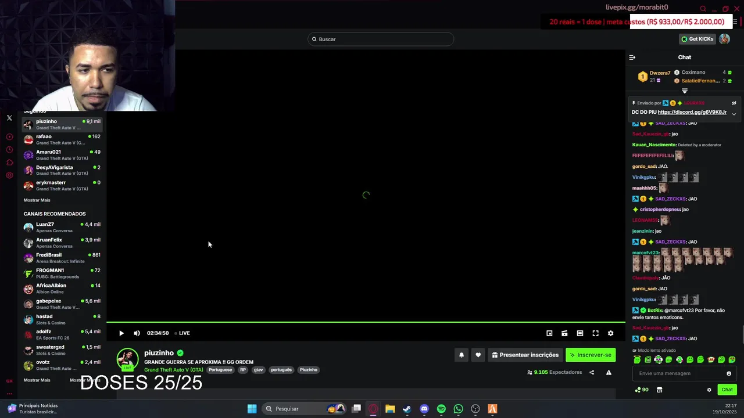Open the chat shop store icon
744x418 pixels.
point(659,390)
